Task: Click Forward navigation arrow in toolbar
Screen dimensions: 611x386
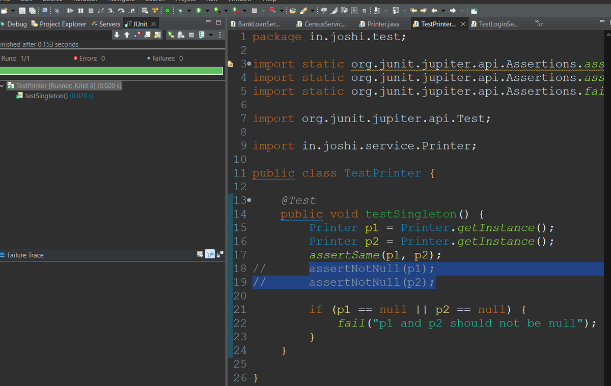Action: click(453, 10)
